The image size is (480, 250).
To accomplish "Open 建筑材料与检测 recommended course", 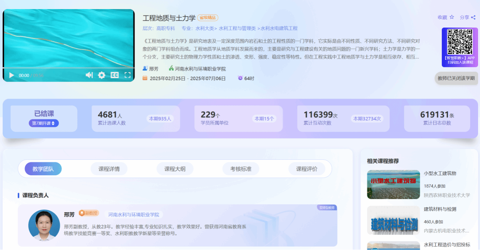I will pyautogui.click(x=393, y=220).
